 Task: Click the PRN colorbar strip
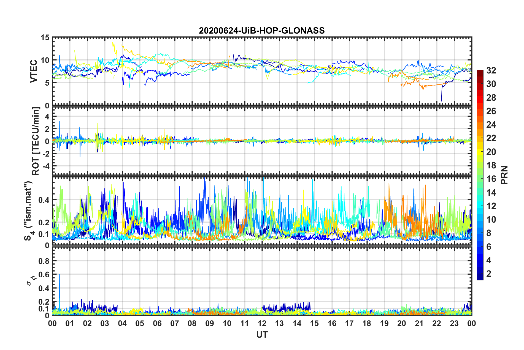[x=480, y=175]
